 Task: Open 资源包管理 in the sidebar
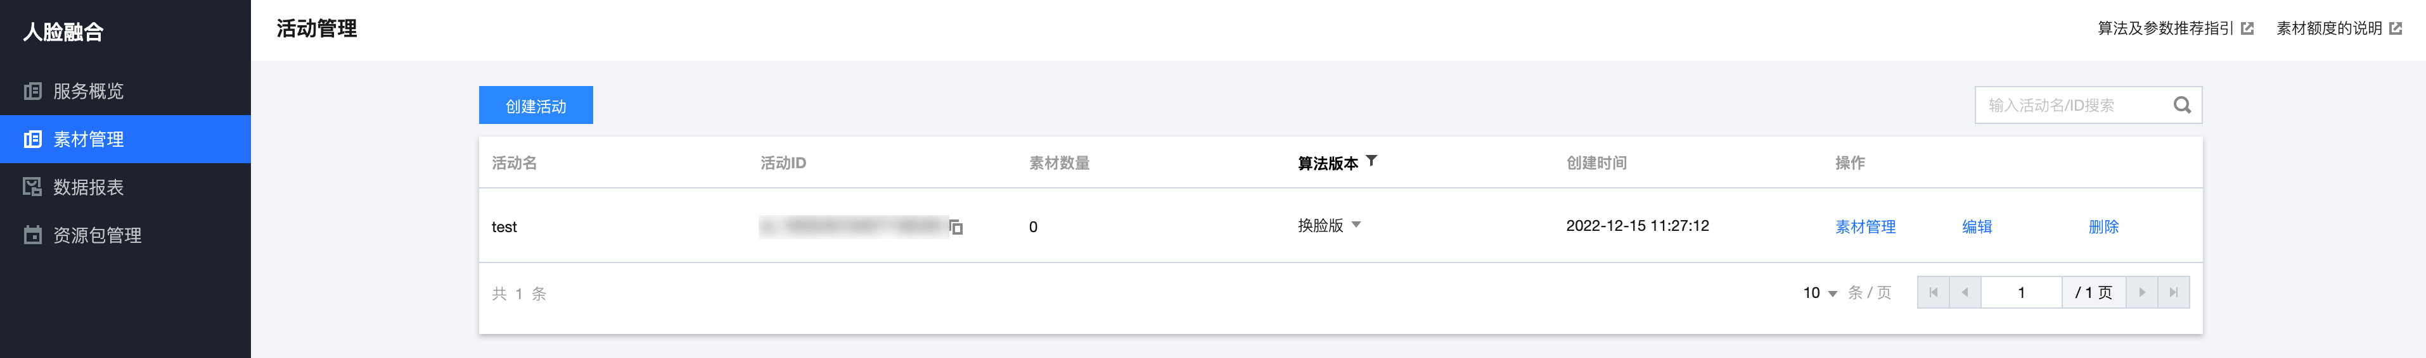click(97, 235)
